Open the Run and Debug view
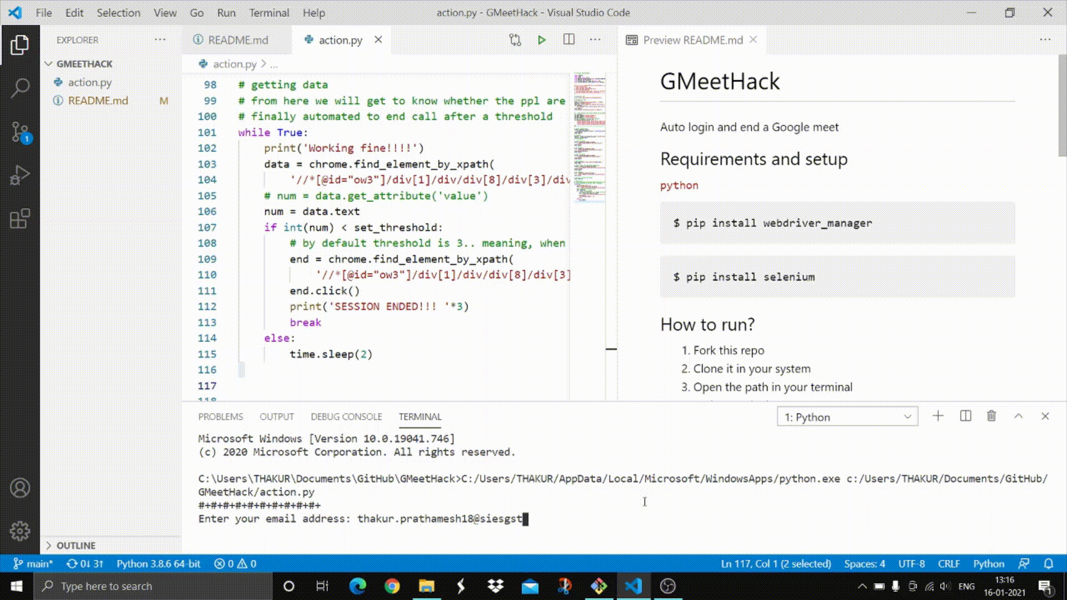The image size is (1067, 600). pyautogui.click(x=20, y=176)
